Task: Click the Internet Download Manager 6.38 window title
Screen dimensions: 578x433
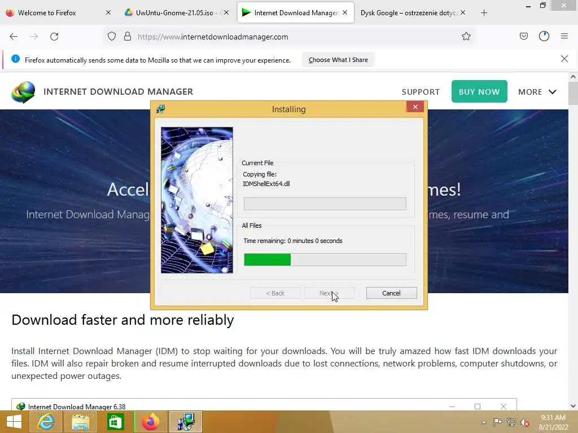Action: 77,407
